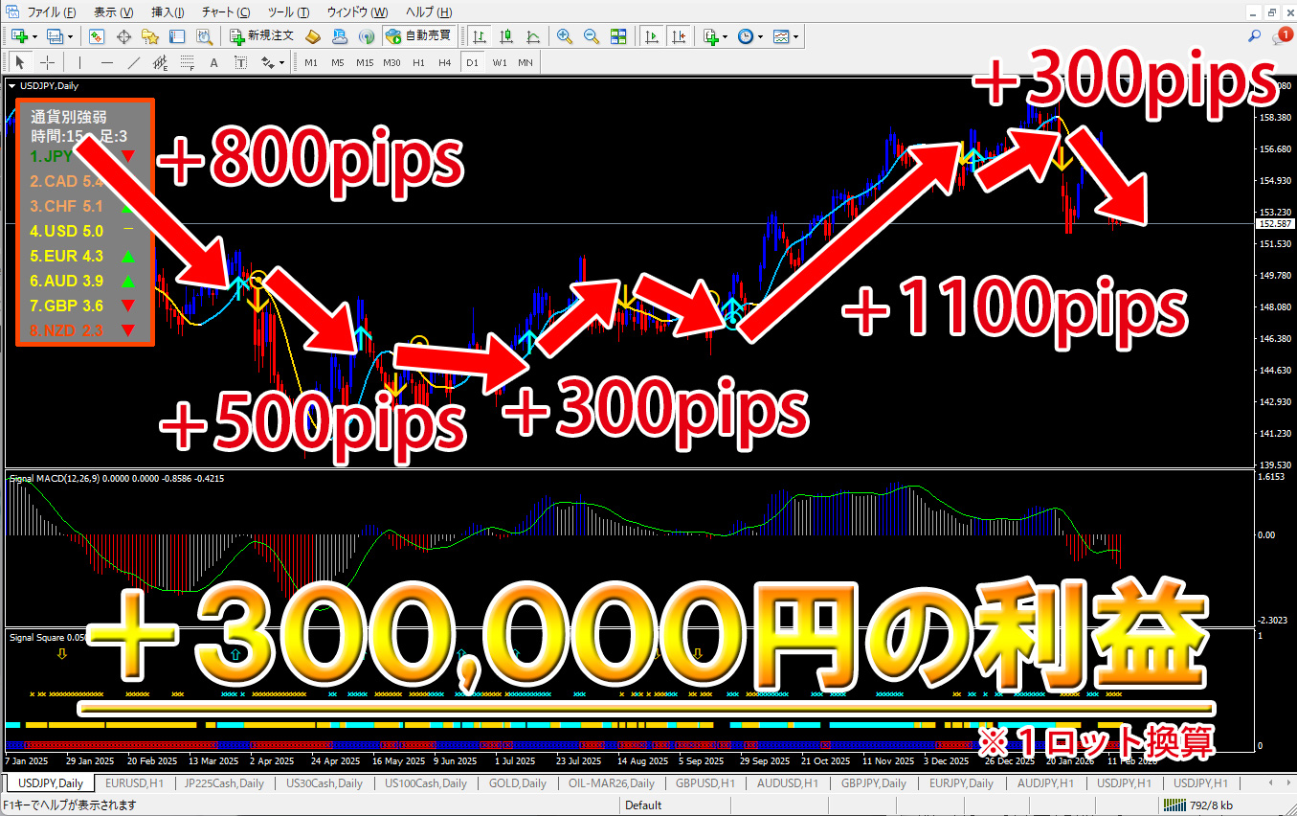Click the 新規注文 new order button
The height and width of the screenshot is (816, 1297).
tap(260, 36)
